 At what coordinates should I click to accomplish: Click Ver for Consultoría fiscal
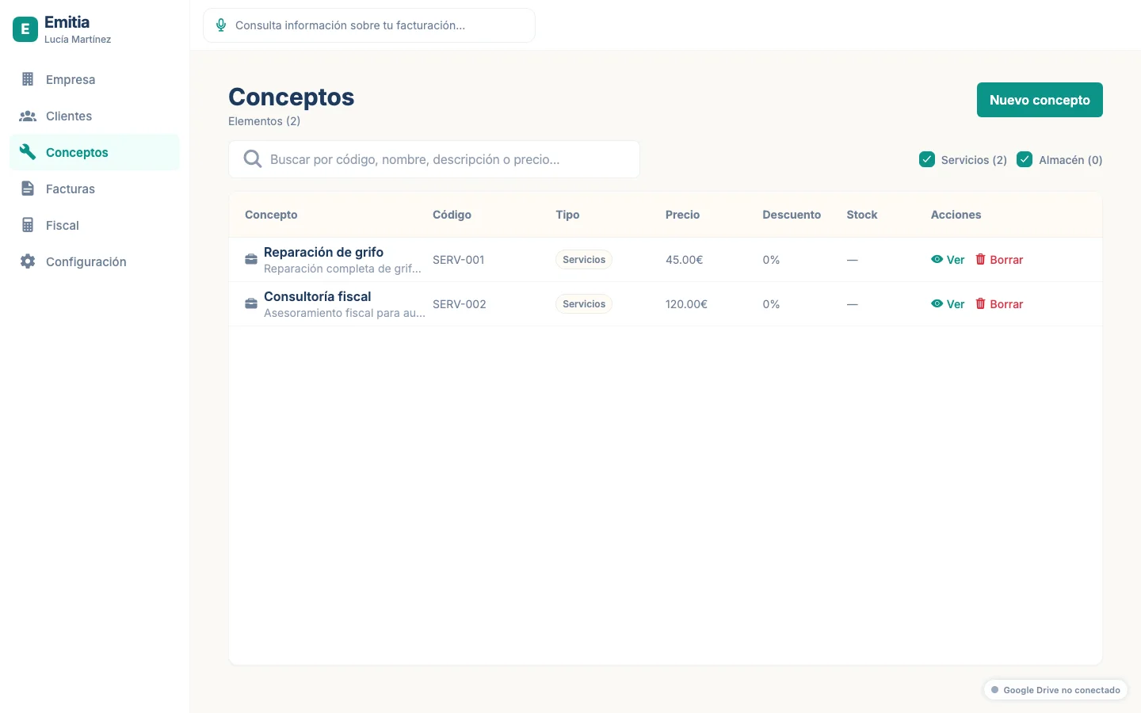click(948, 304)
